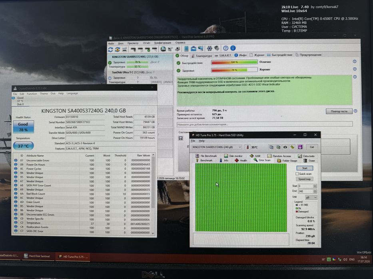Open the File menu in HD Tune
Viewport: 373px width, 279px height.
coord(193,141)
